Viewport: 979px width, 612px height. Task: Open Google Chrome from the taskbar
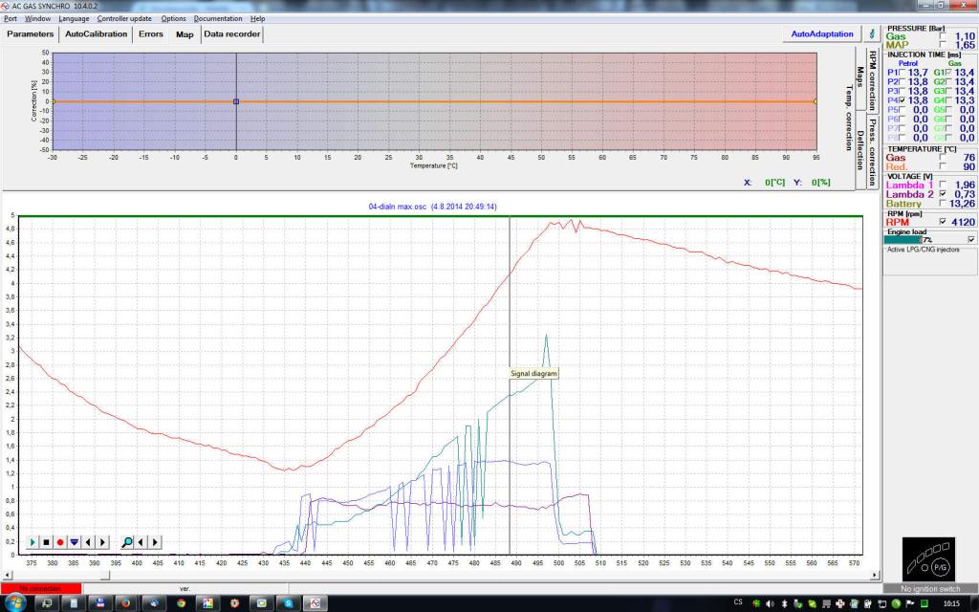(181, 603)
